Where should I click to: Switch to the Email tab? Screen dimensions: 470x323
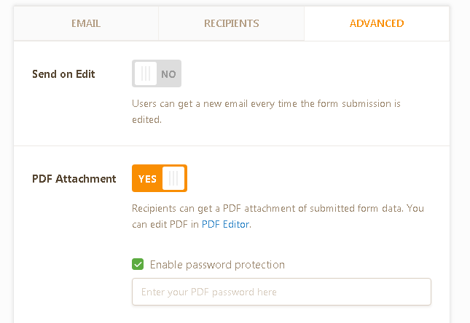(x=86, y=23)
